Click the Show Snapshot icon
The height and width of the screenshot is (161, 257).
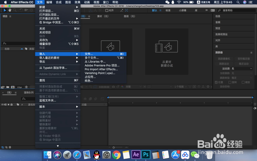(118, 87)
